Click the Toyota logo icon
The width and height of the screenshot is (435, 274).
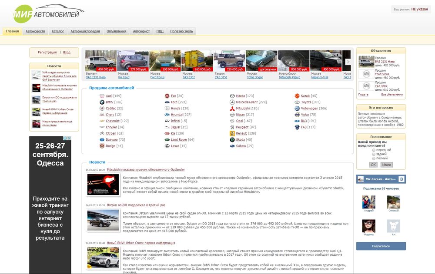297,102
